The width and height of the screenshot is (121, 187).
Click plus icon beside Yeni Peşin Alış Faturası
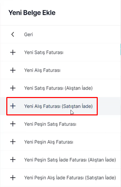[x=13, y=142]
